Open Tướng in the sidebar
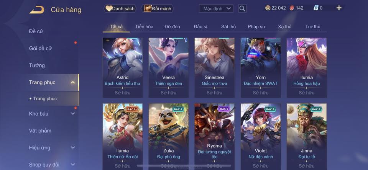Screen dimensions: 368x170 [x=37, y=65]
